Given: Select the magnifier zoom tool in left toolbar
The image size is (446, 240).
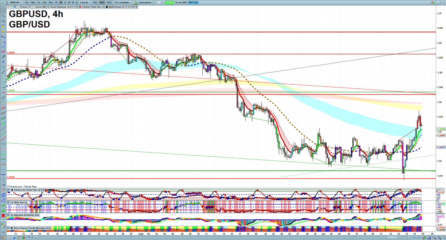Looking at the screenshot, I should (3, 16).
